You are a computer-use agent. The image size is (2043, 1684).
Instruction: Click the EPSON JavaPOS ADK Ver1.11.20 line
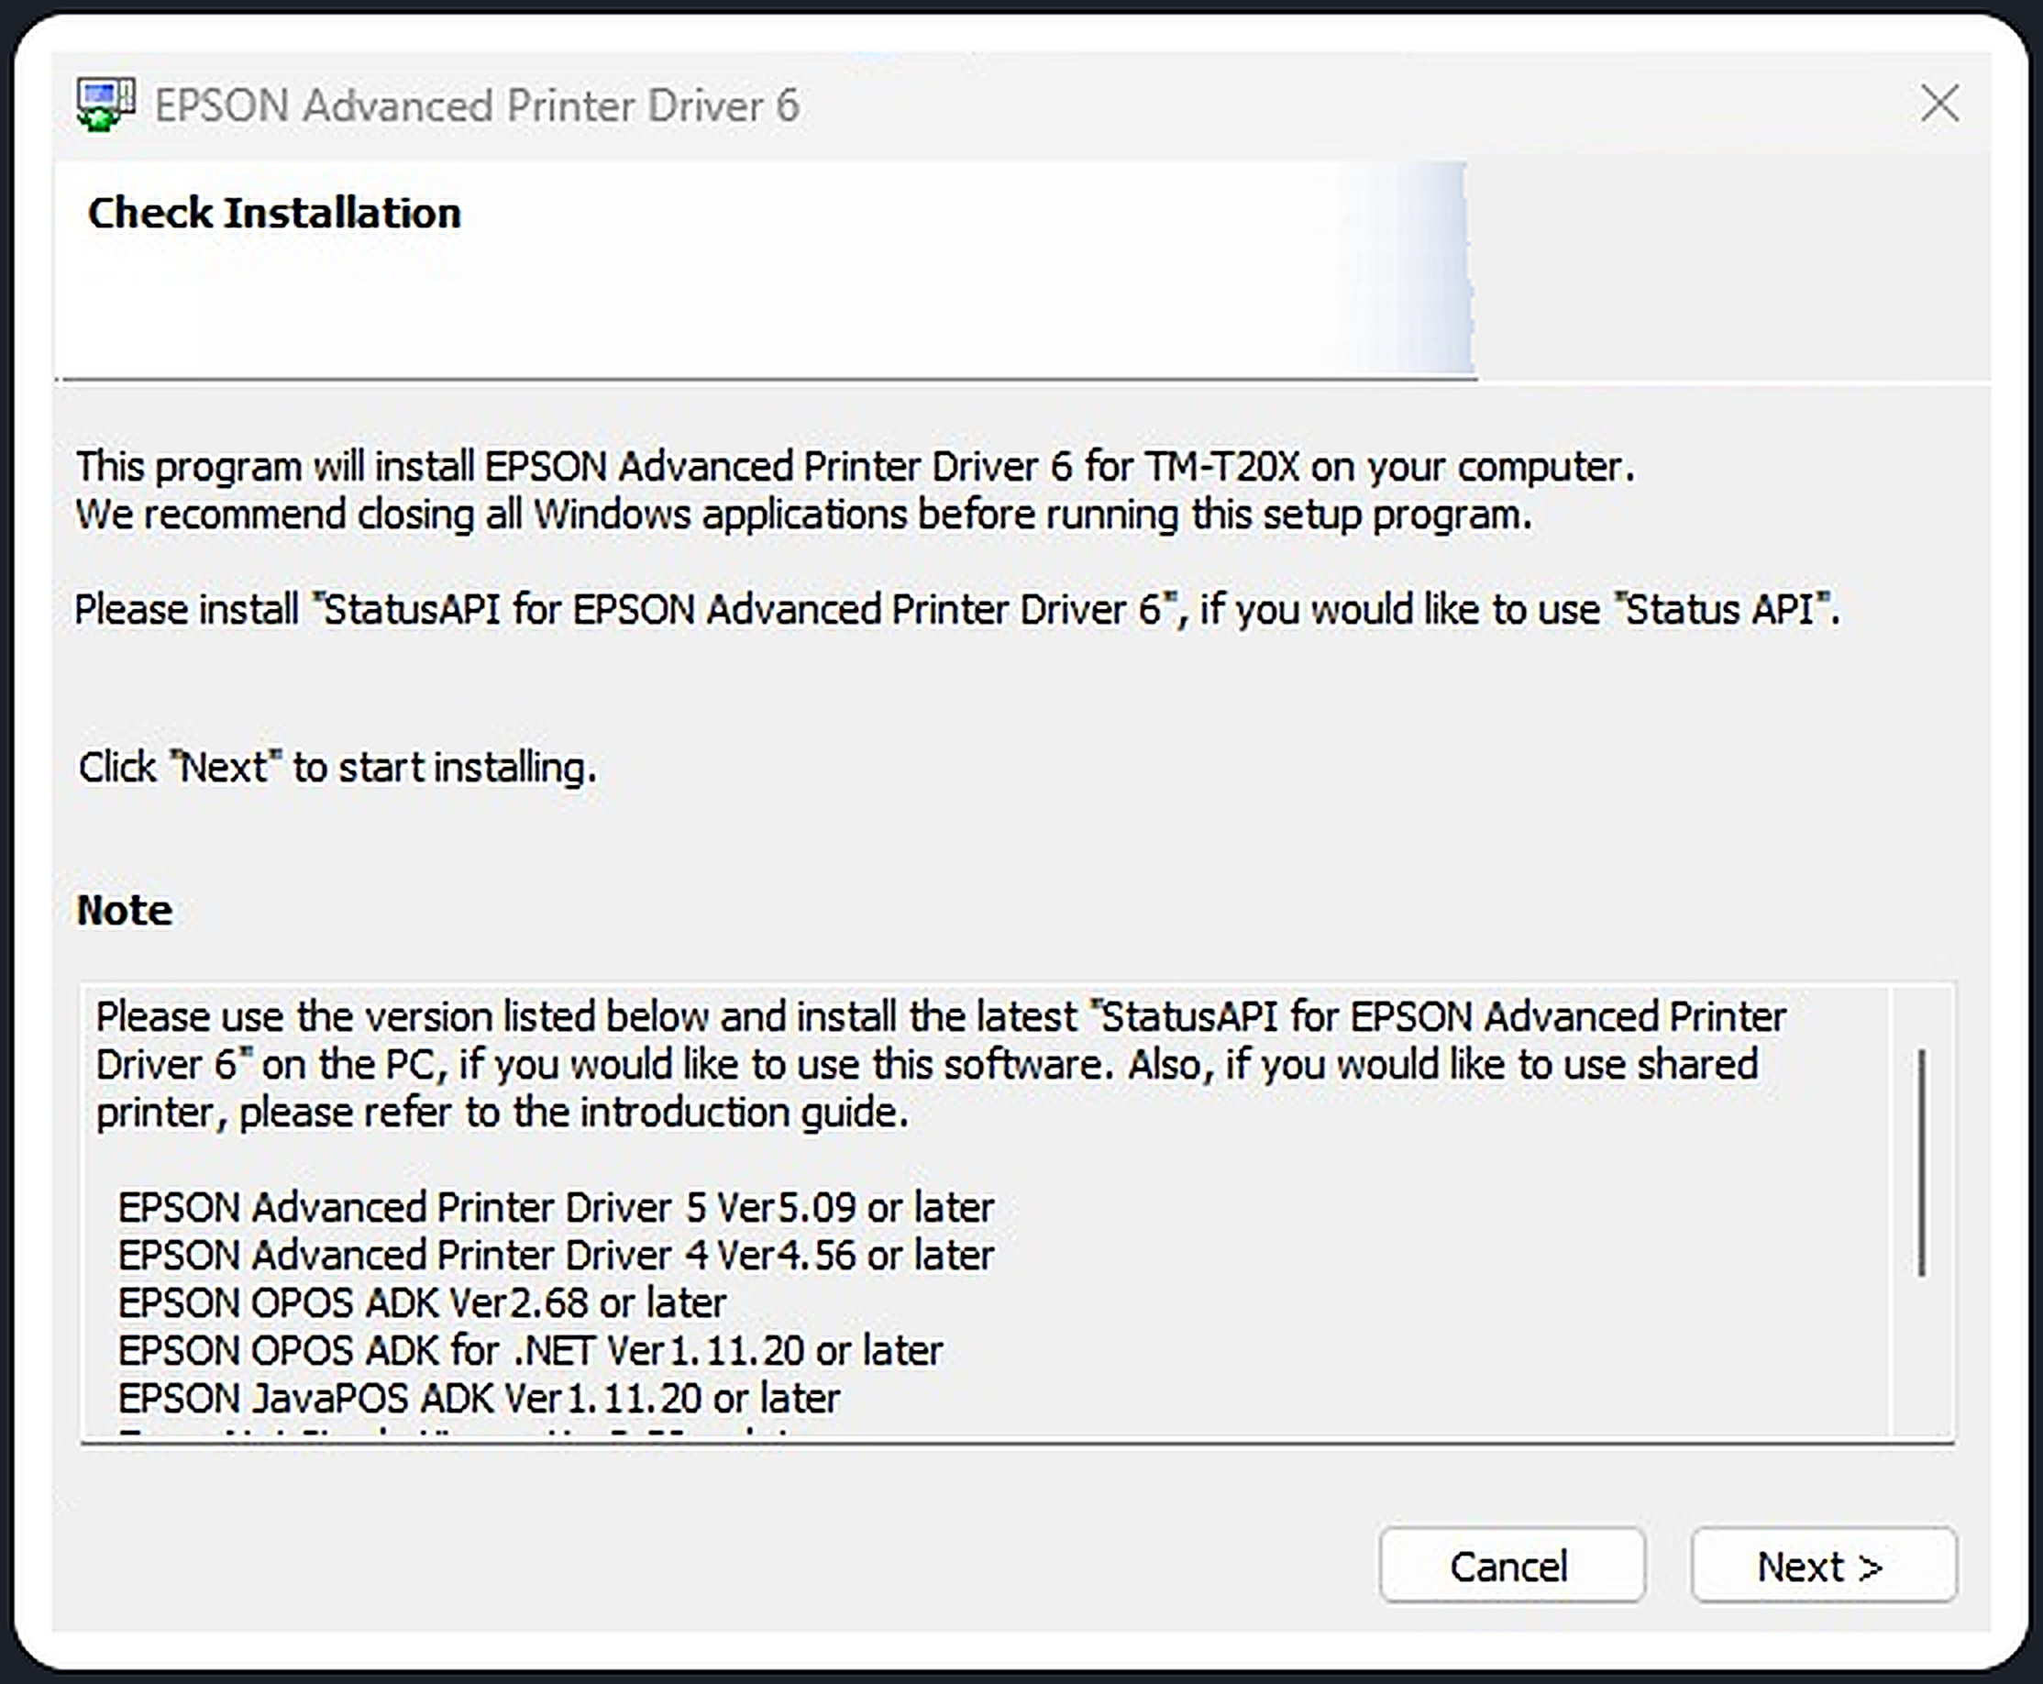click(x=479, y=1398)
